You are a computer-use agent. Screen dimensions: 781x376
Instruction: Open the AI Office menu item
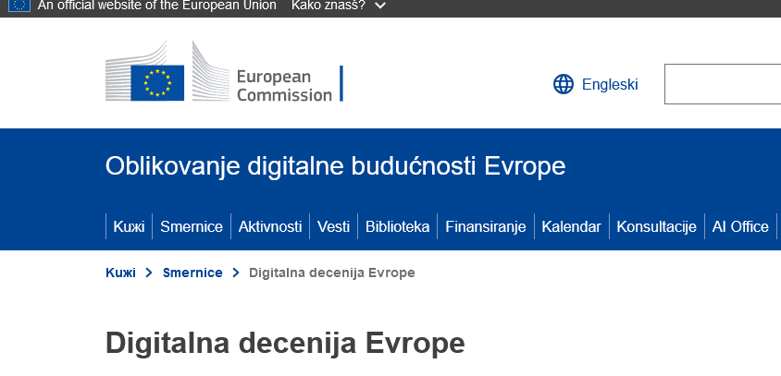tap(740, 226)
